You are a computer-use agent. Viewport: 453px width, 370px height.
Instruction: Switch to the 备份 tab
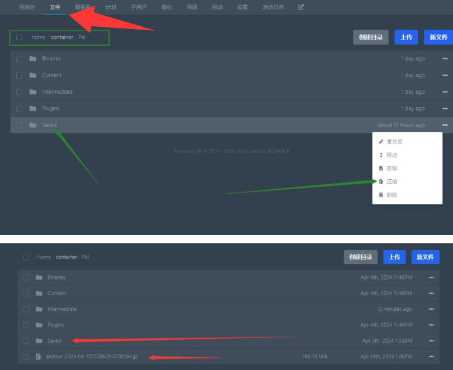pyautogui.click(x=166, y=7)
